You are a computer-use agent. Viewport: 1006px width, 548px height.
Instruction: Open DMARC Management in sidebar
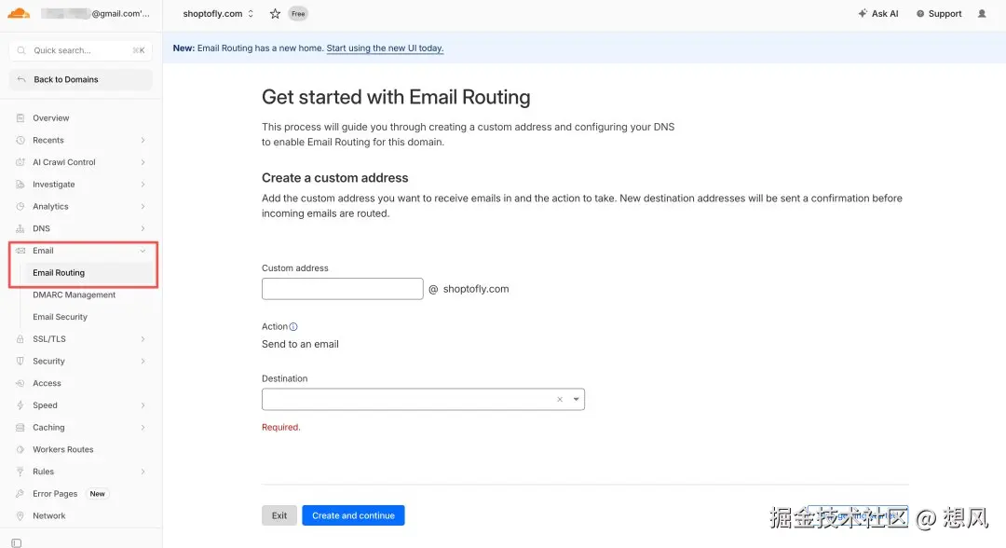pos(74,295)
